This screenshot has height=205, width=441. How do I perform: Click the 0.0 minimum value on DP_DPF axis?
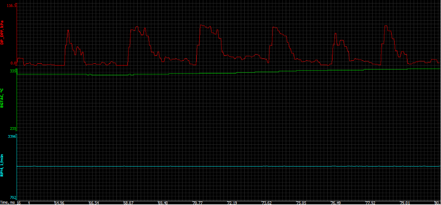click(13, 63)
